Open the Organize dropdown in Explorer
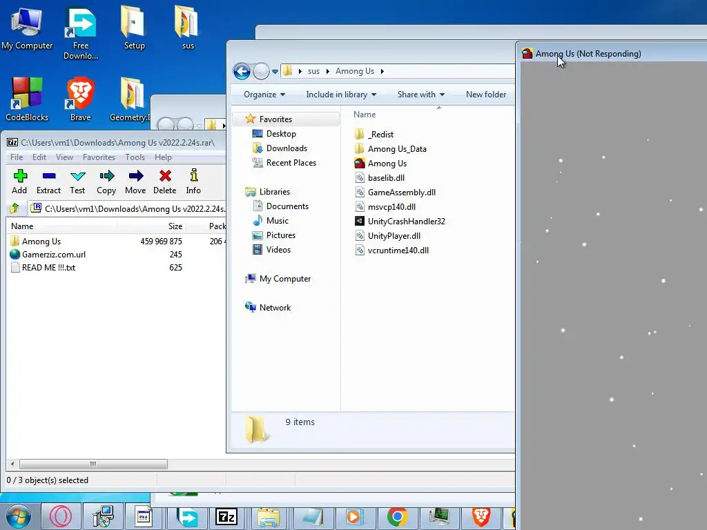This screenshot has height=530, width=707. (264, 94)
